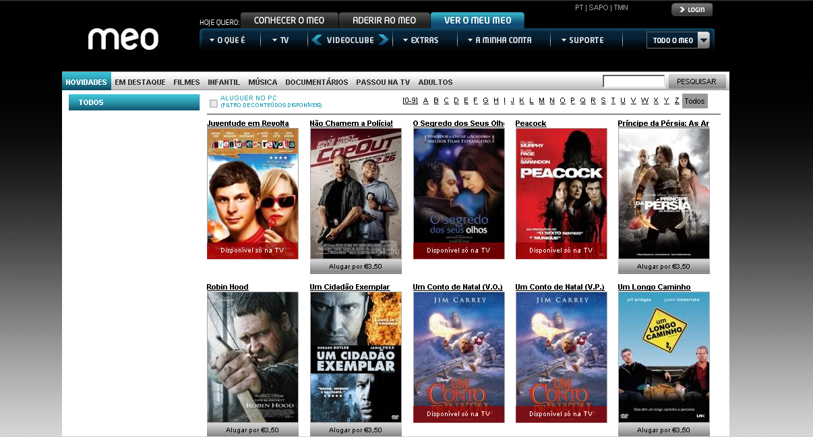
Task: Rent Príncipe da Pérsia for €3,50
Action: pyautogui.click(x=664, y=267)
